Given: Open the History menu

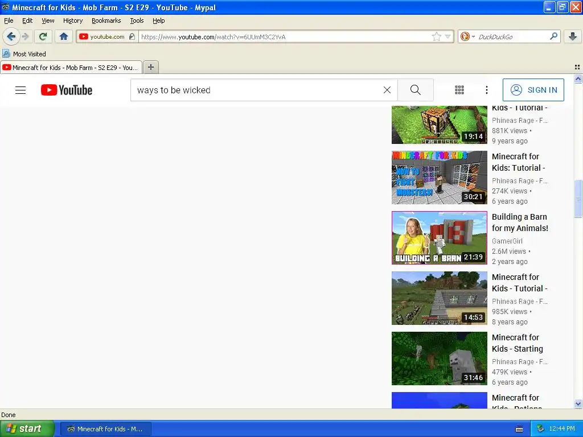Looking at the screenshot, I should [x=72, y=20].
